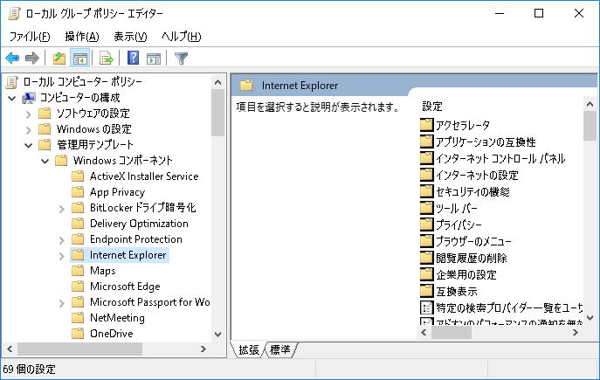Open the 操作(A) menu

82,37
